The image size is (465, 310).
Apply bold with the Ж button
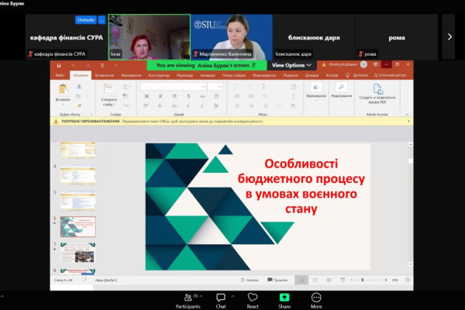click(x=146, y=96)
